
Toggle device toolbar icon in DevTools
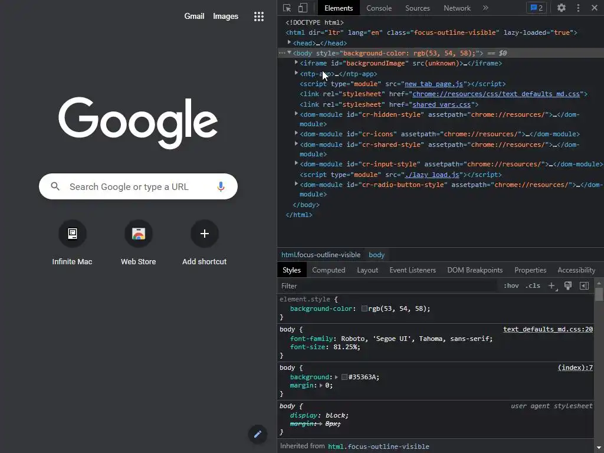point(303,8)
